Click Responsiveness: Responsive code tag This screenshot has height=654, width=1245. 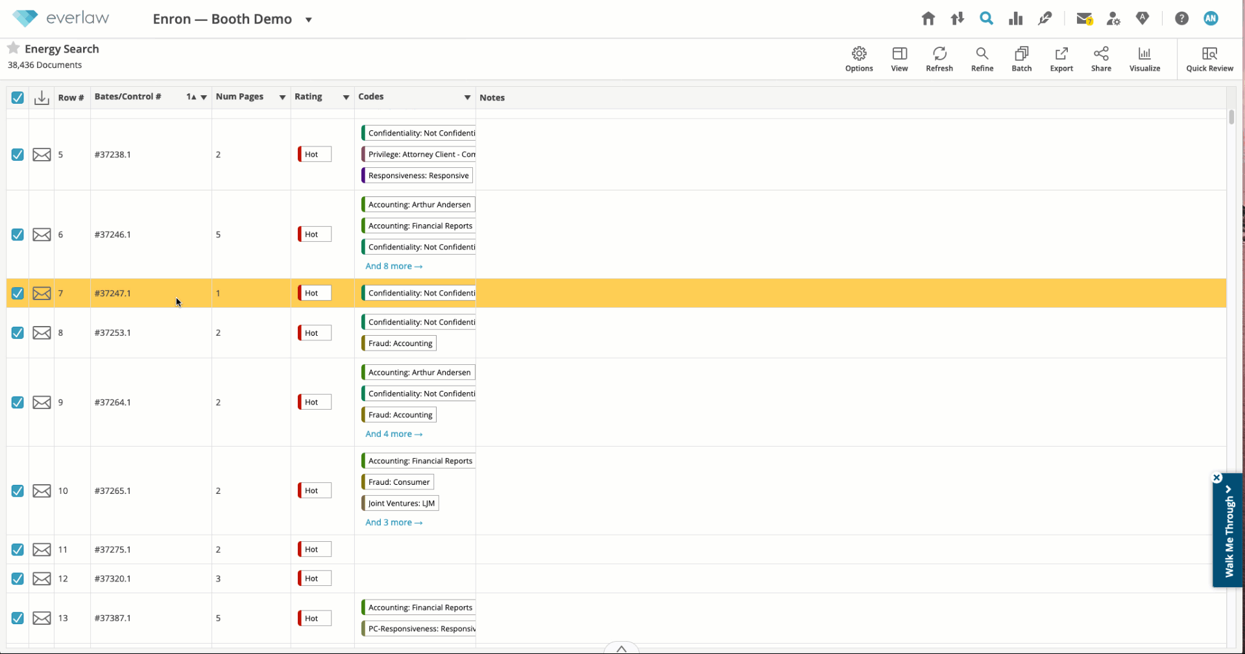(417, 175)
